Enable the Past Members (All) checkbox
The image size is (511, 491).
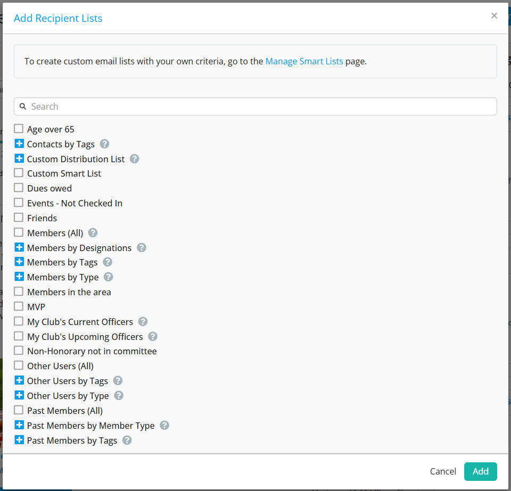(19, 411)
